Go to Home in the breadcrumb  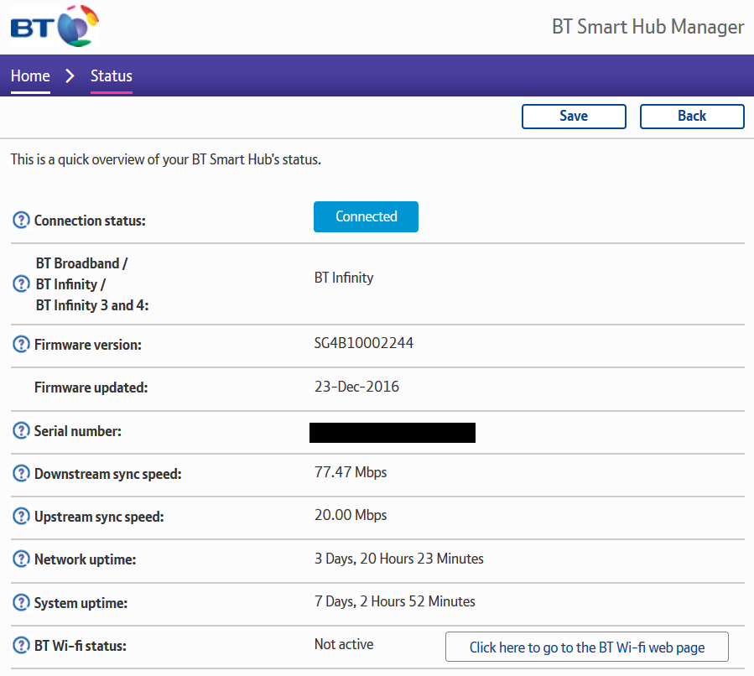pyautogui.click(x=30, y=76)
